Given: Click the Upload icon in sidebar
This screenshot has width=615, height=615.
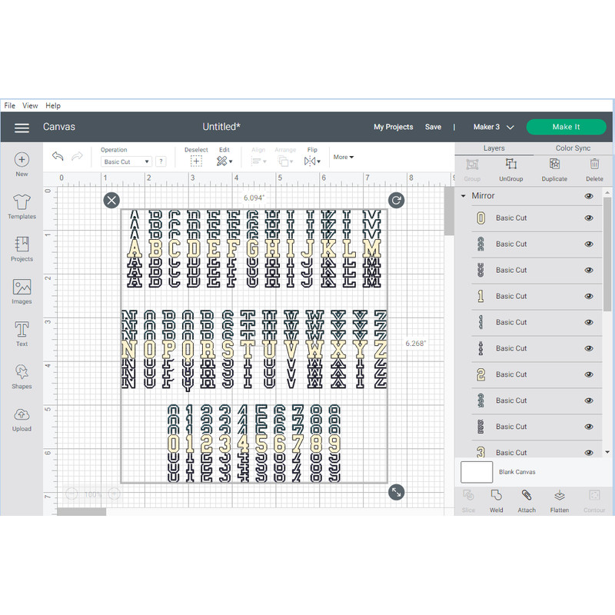Looking at the screenshot, I should coord(22,418).
